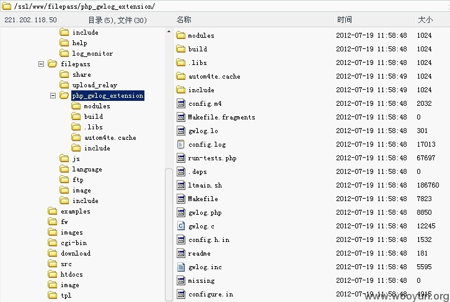Image resolution: width=450 pixels, height=302 pixels.
Task: Select the download folder in tree
Action: pyautogui.click(x=76, y=253)
